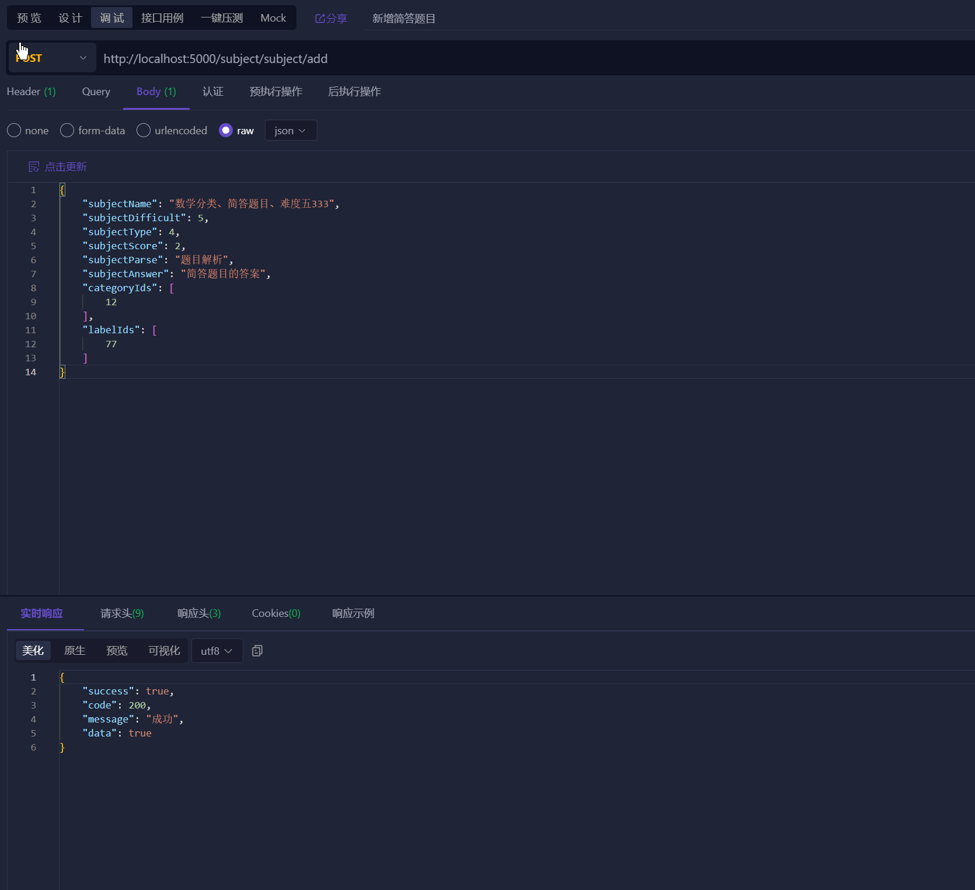This screenshot has width=975, height=890.
Task: Open the utf8 encoding dropdown
Action: coord(217,651)
